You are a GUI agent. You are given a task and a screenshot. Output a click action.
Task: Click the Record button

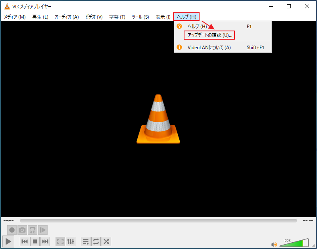pyautogui.click(x=12, y=230)
